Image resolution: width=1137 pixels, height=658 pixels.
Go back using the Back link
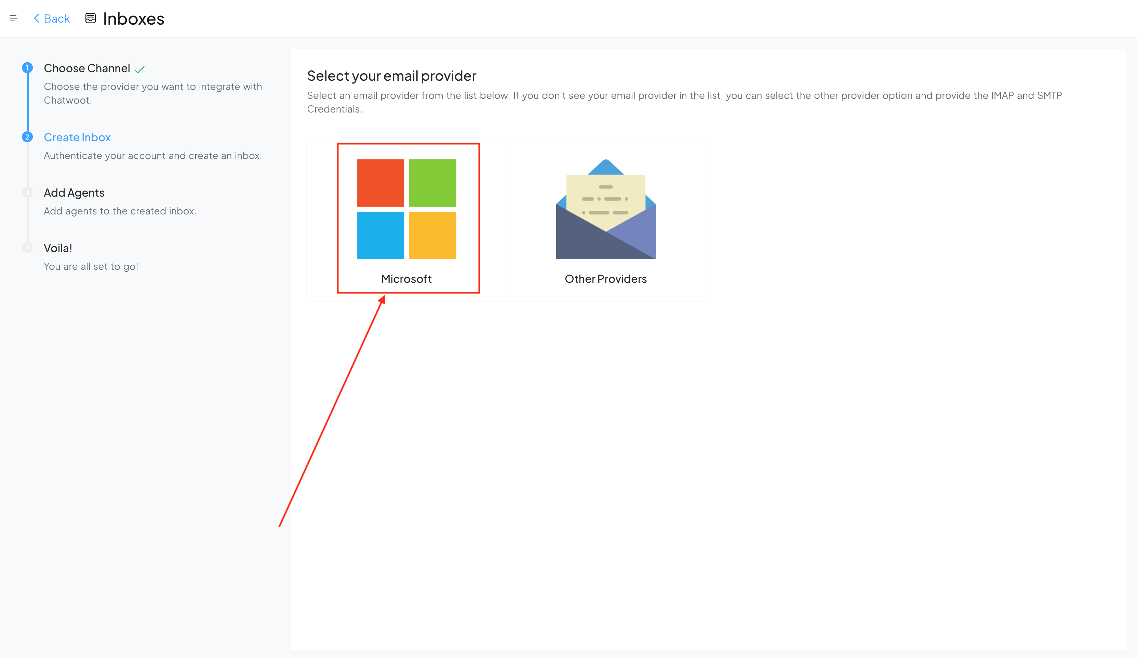pos(57,18)
